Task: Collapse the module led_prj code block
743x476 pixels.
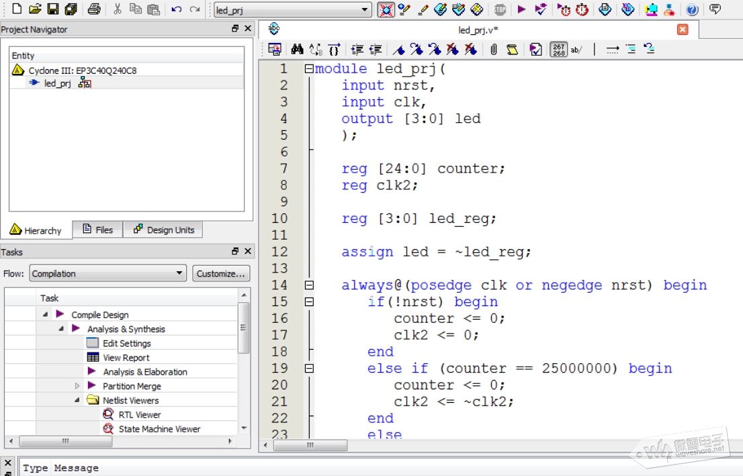Action: (309, 68)
